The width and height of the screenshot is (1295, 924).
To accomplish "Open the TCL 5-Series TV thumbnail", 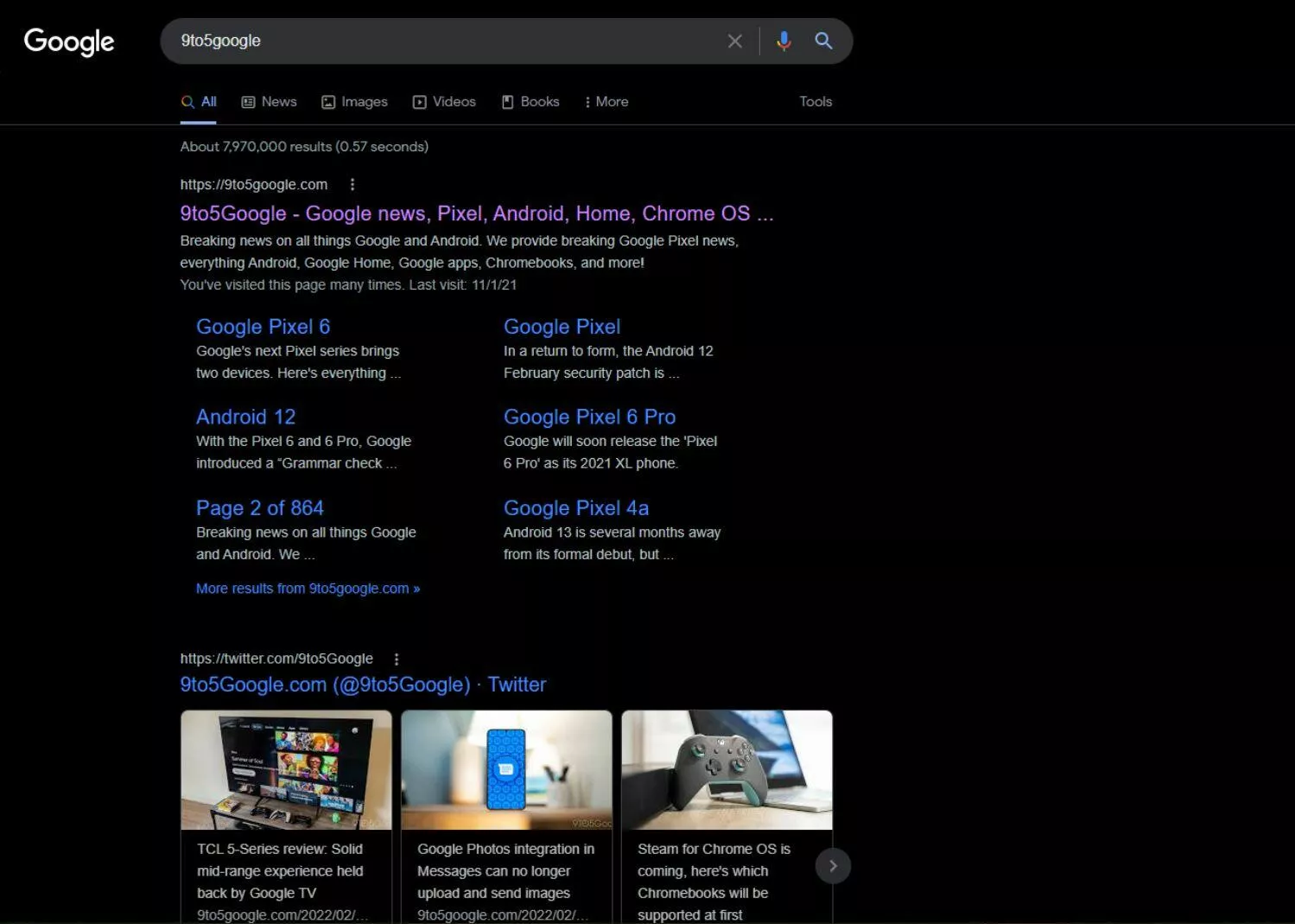I will (x=286, y=770).
